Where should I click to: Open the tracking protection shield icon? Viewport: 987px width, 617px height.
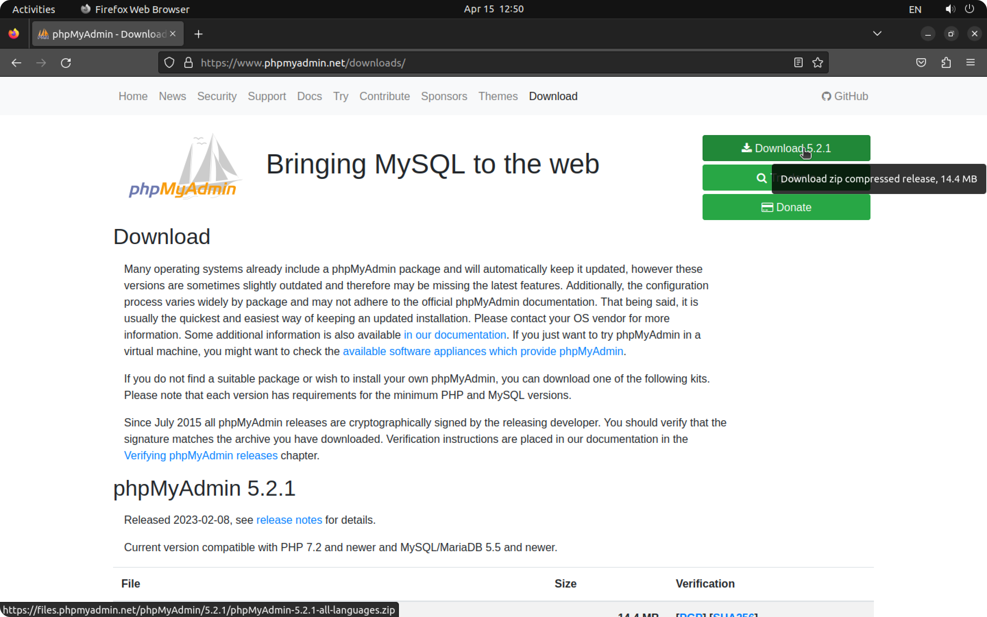point(169,62)
